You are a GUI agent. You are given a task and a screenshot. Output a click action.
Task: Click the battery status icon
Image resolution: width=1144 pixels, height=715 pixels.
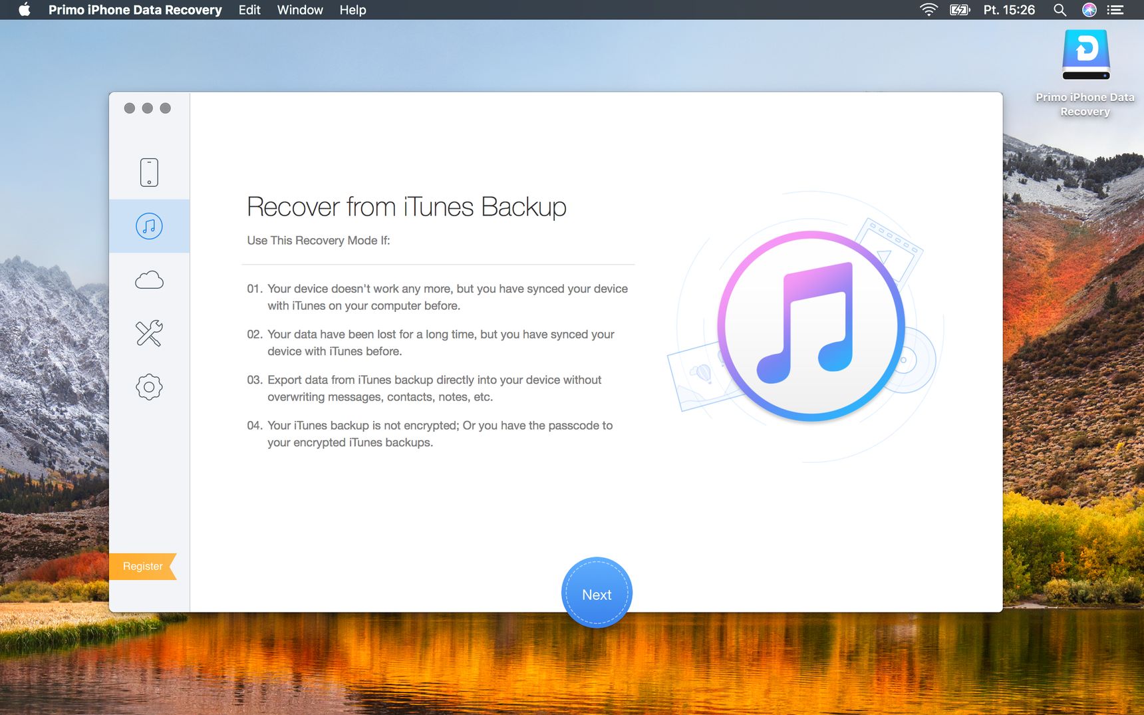[x=960, y=10]
